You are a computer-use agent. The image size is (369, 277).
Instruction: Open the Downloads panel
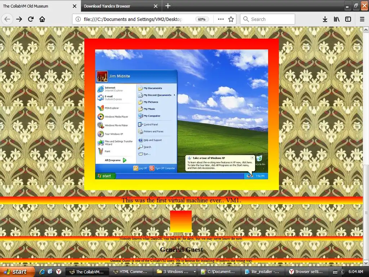tap(325, 19)
